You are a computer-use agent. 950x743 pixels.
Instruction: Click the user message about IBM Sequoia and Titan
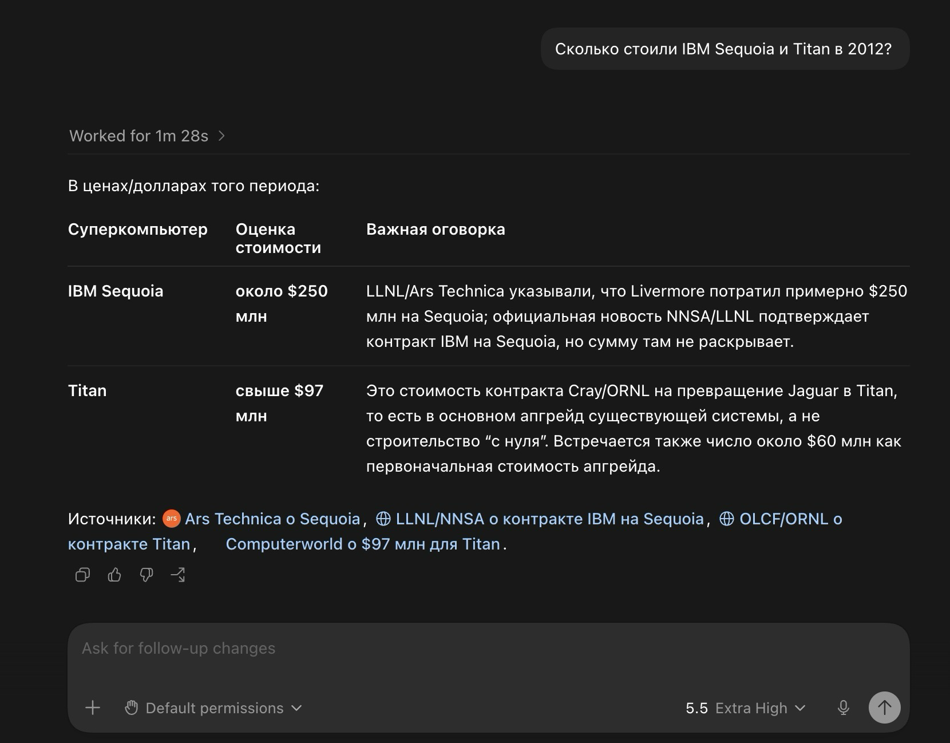724,49
